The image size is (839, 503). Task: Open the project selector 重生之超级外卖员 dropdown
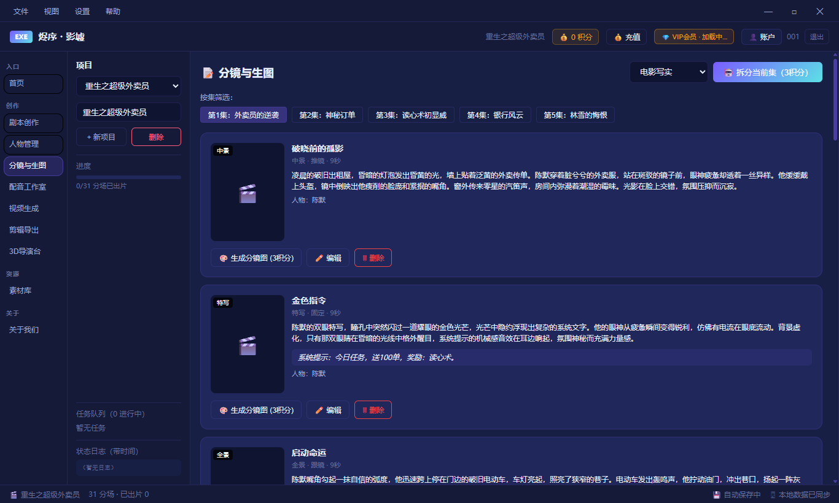point(128,86)
